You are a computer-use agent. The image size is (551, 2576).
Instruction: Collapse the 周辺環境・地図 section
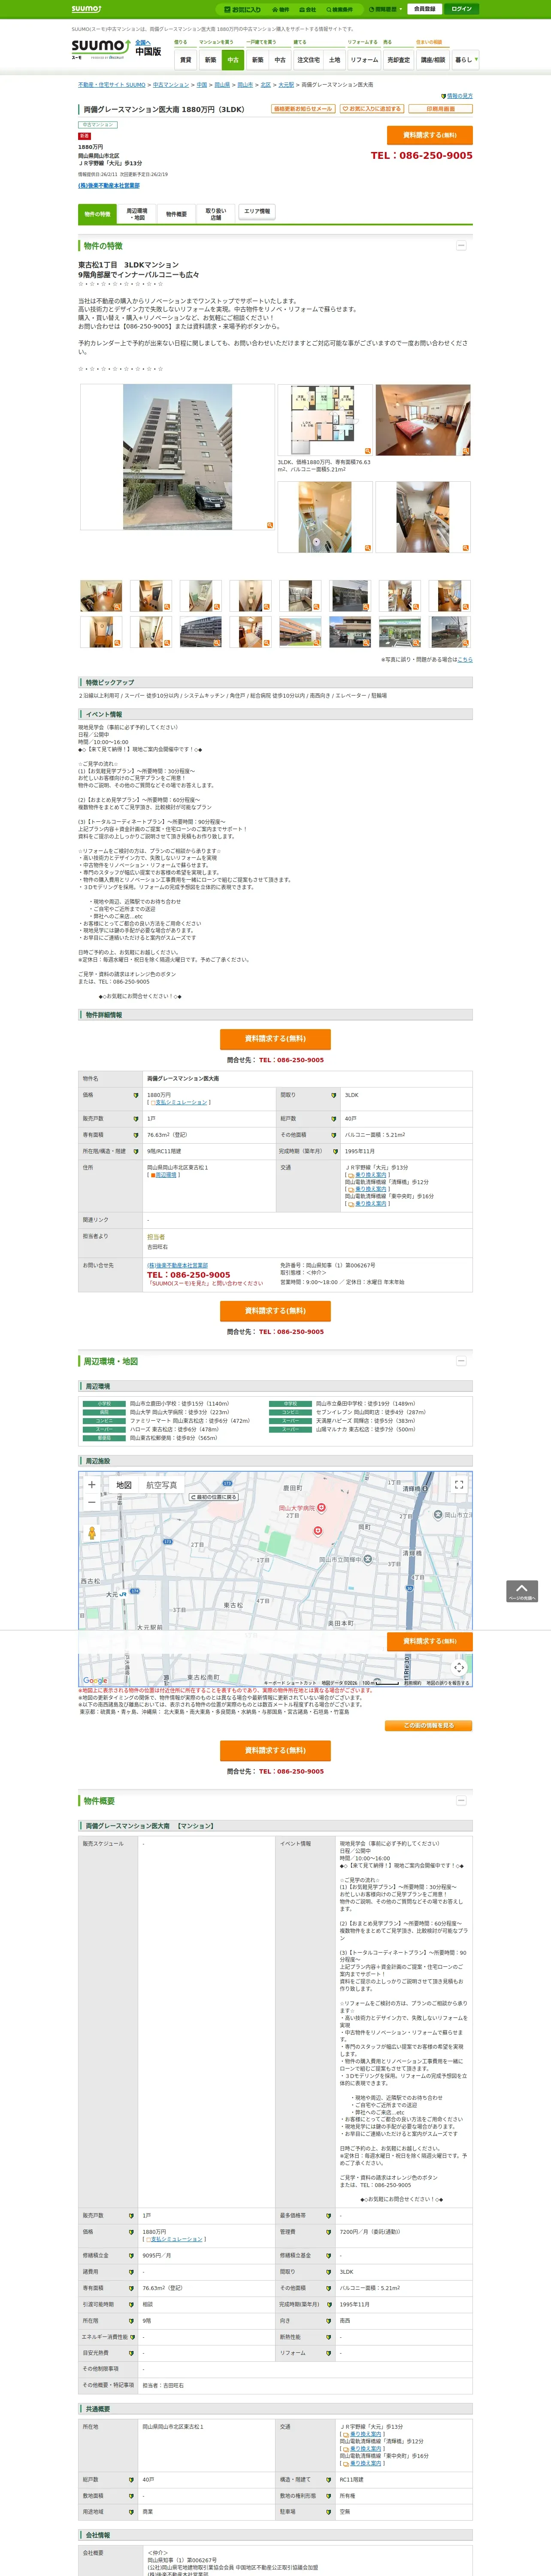coord(461,1361)
